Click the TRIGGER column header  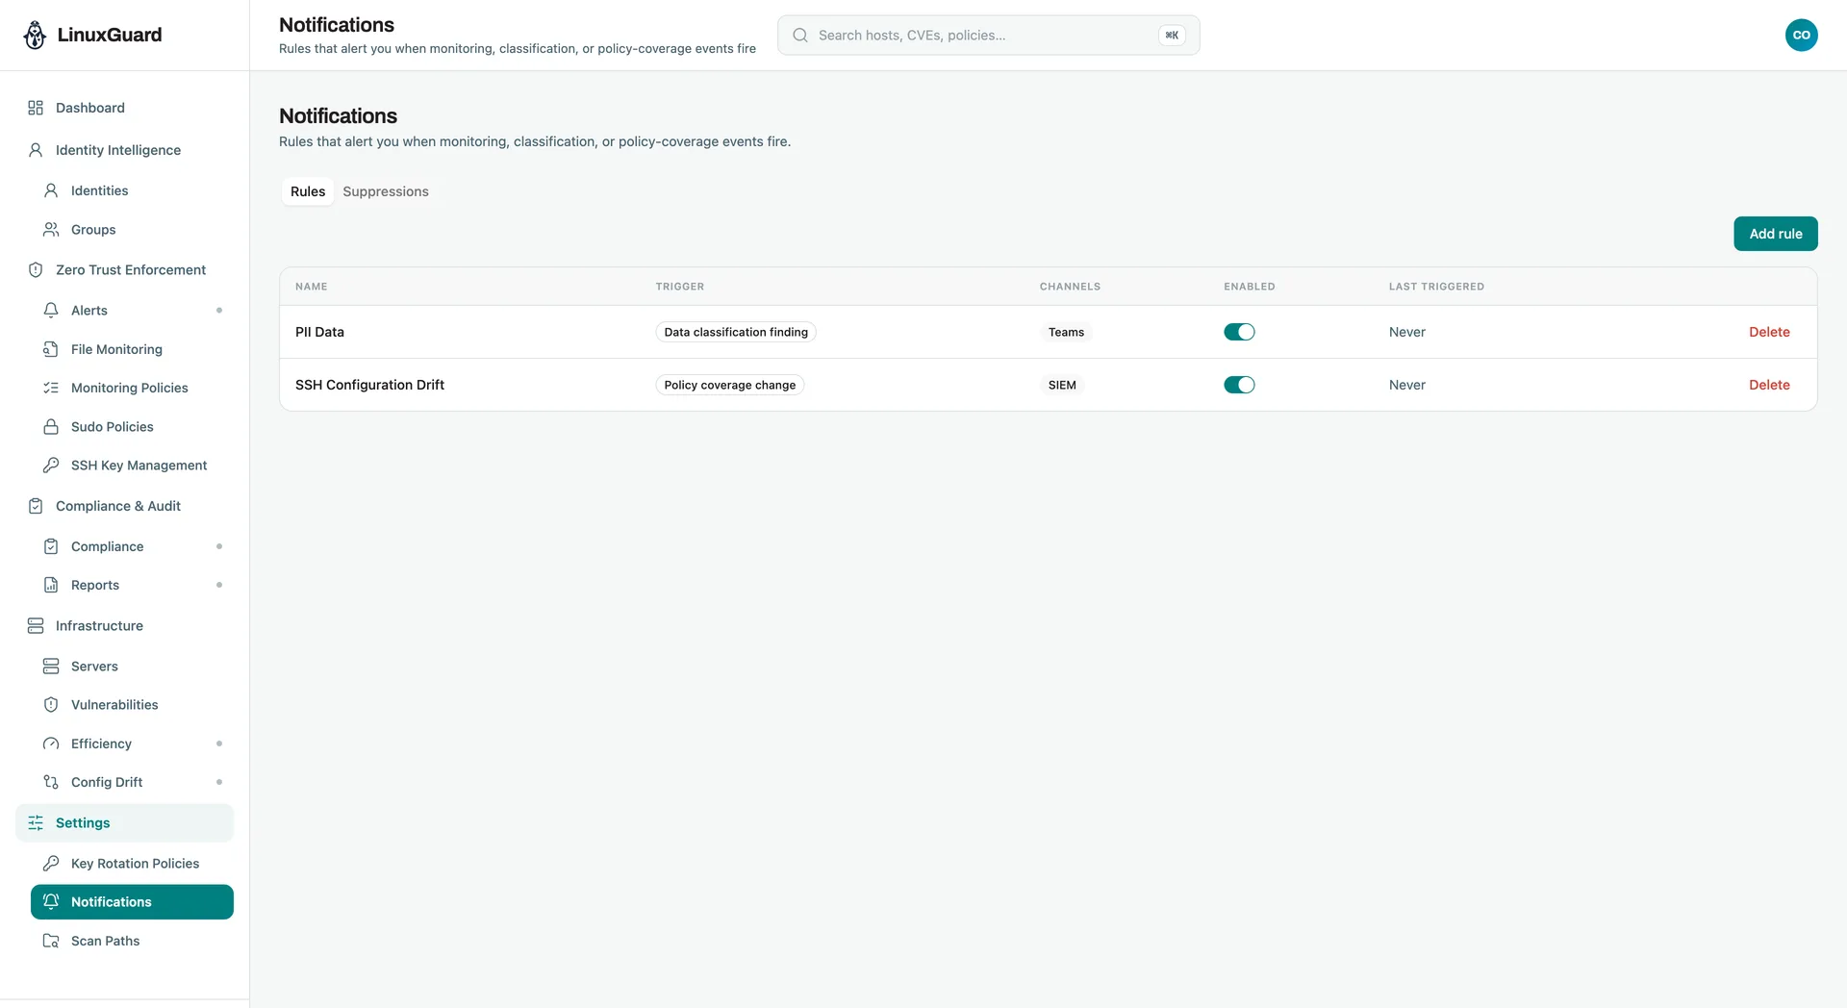tap(680, 287)
